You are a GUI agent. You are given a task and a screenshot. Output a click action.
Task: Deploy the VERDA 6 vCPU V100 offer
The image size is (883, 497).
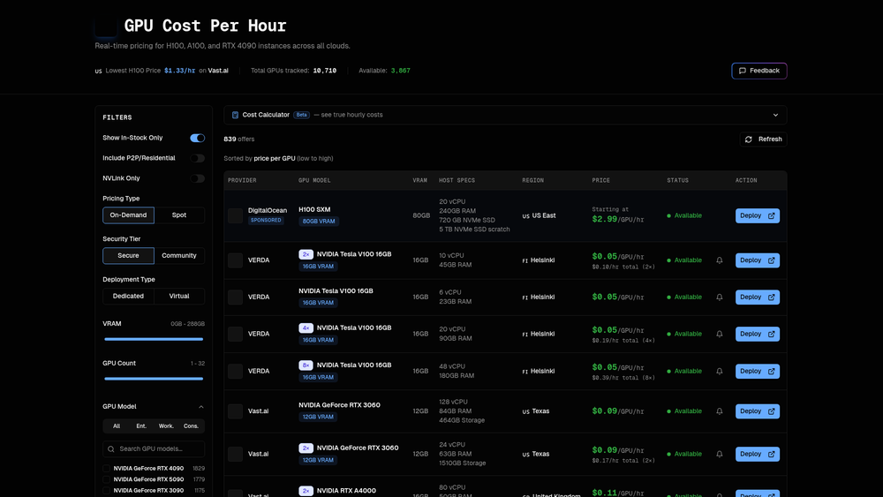point(758,297)
